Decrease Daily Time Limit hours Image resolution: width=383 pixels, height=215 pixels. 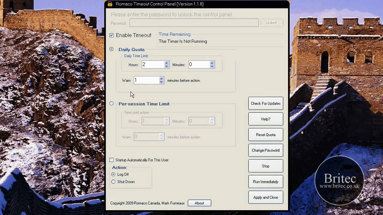click(166, 66)
